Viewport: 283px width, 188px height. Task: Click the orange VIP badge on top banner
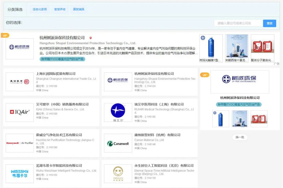5,36
